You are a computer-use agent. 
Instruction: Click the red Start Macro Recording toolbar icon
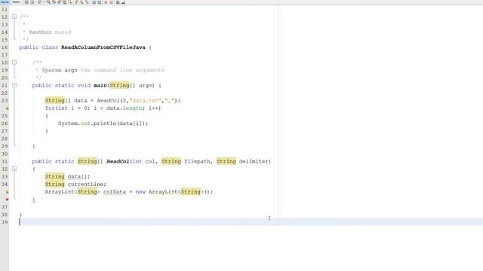click(x=106, y=2)
